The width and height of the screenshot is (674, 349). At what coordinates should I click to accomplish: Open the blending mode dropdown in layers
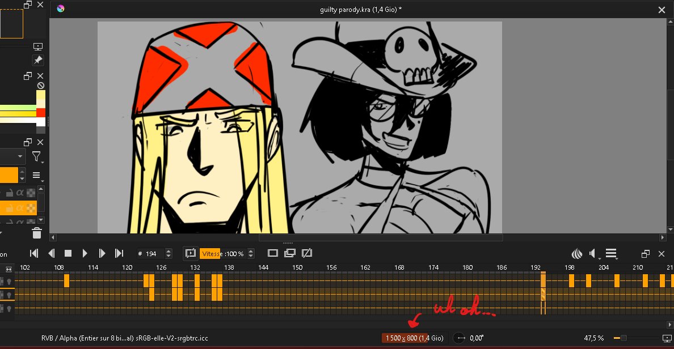point(12,157)
